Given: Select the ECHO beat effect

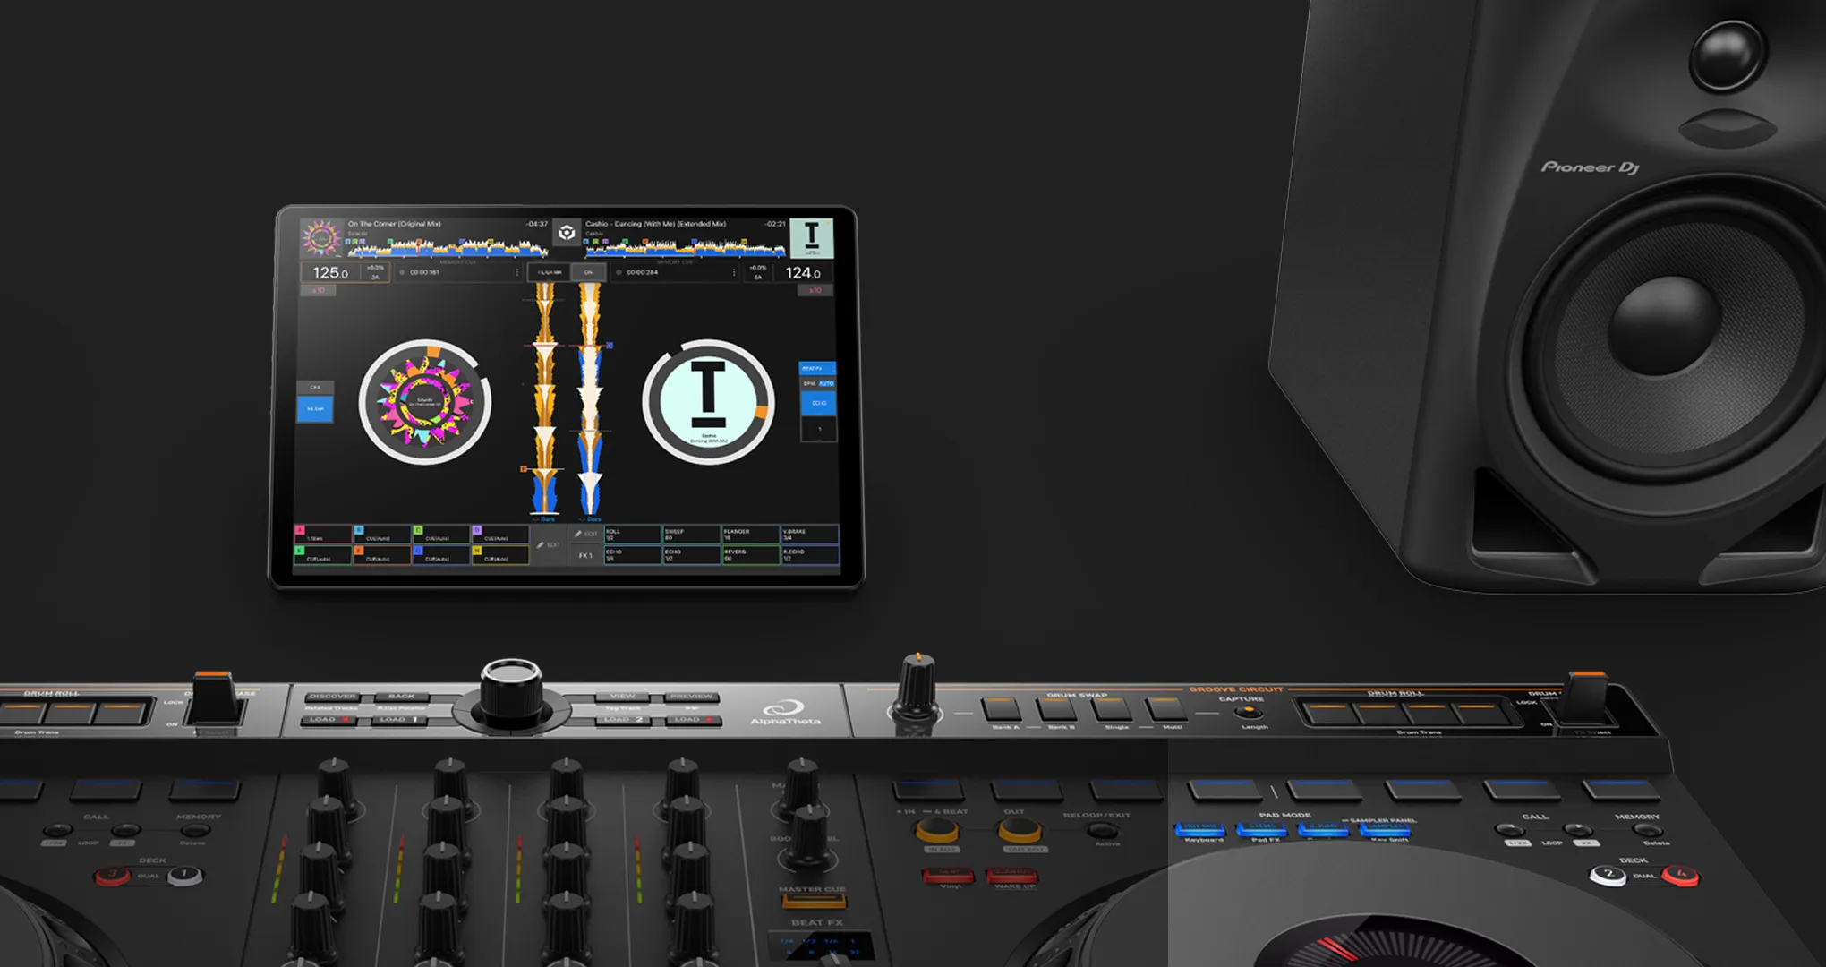Looking at the screenshot, I should point(818,404).
